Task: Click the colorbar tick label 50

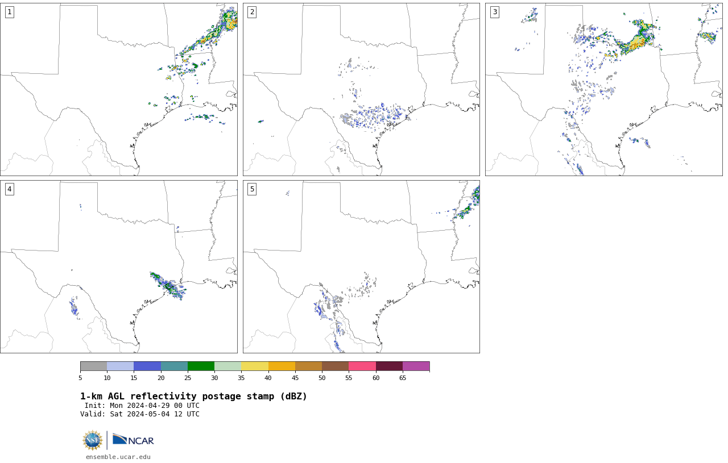Action: point(322,378)
